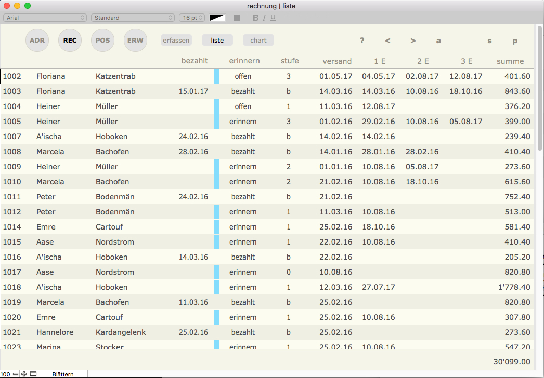Align text to the left
Image resolution: width=544 pixels, height=378 pixels.
click(288, 18)
